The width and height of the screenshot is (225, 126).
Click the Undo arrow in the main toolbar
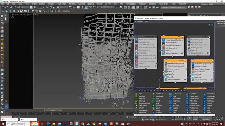point(3,7)
